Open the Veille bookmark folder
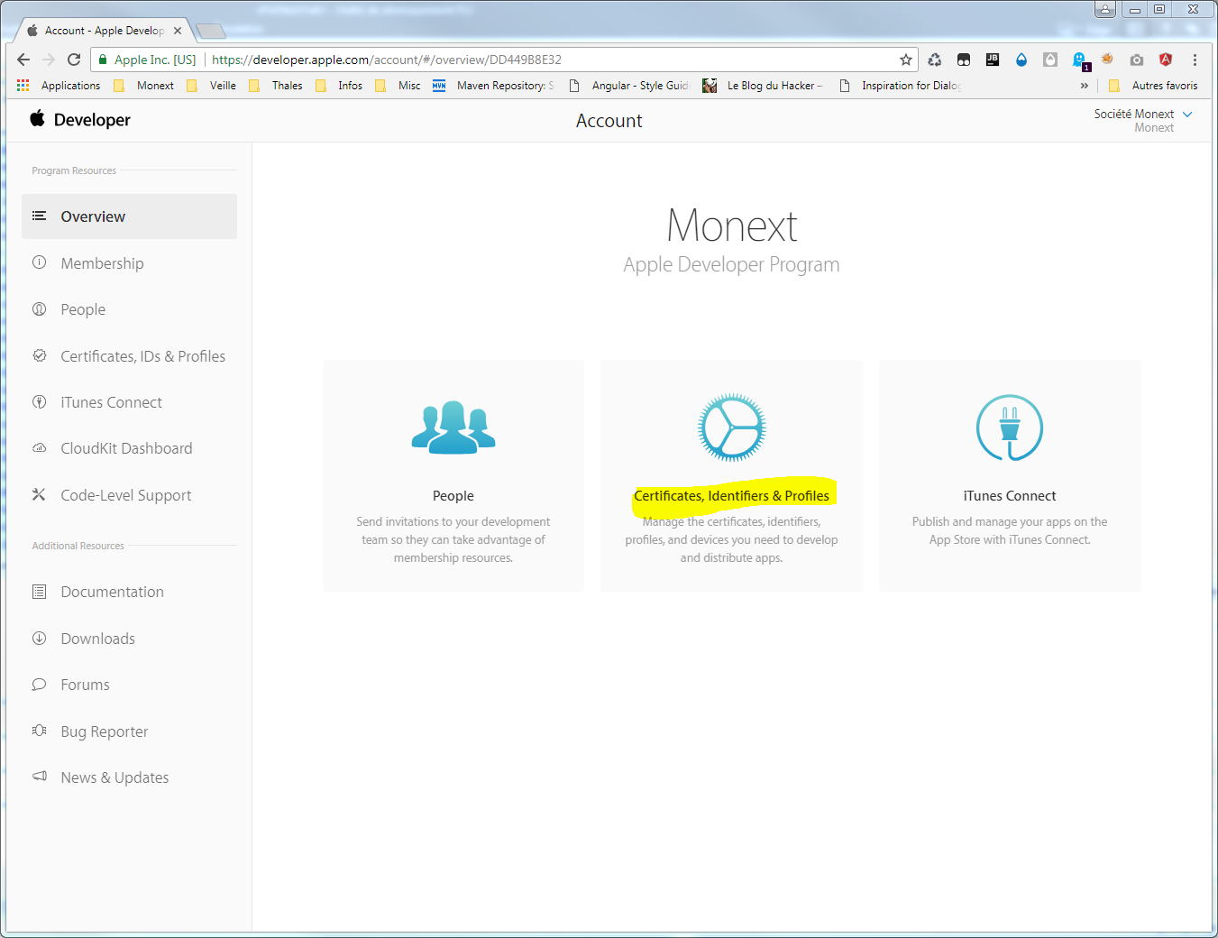The width and height of the screenshot is (1218, 938). point(211,86)
